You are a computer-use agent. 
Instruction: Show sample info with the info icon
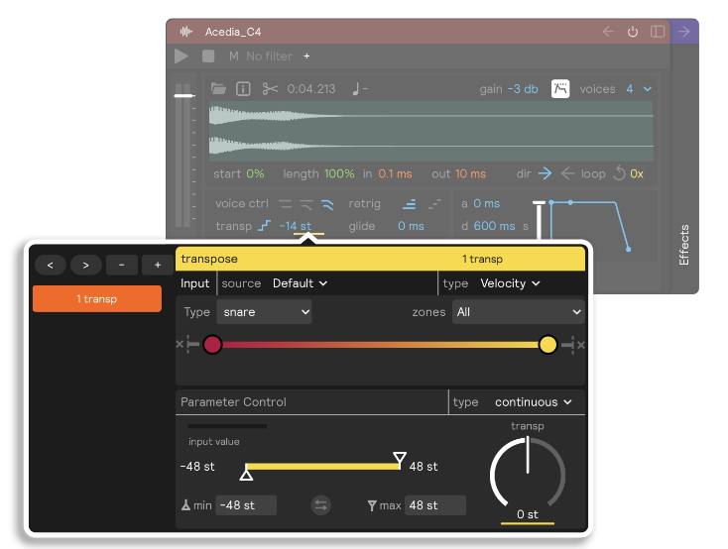pyautogui.click(x=243, y=88)
